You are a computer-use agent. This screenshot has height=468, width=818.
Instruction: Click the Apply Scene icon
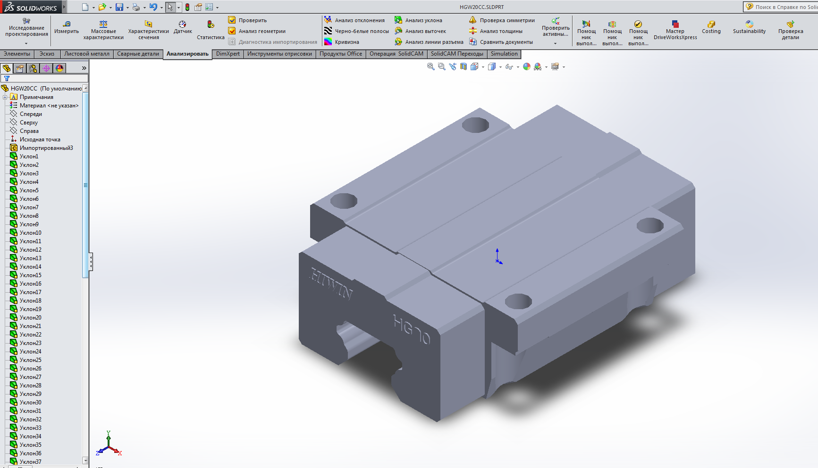pos(538,67)
